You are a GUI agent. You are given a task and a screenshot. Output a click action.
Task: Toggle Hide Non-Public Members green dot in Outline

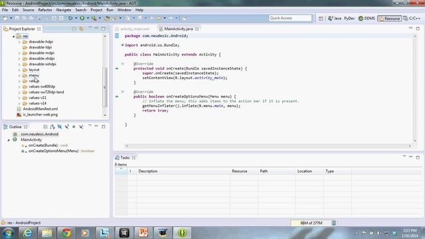(x=74, y=127)
